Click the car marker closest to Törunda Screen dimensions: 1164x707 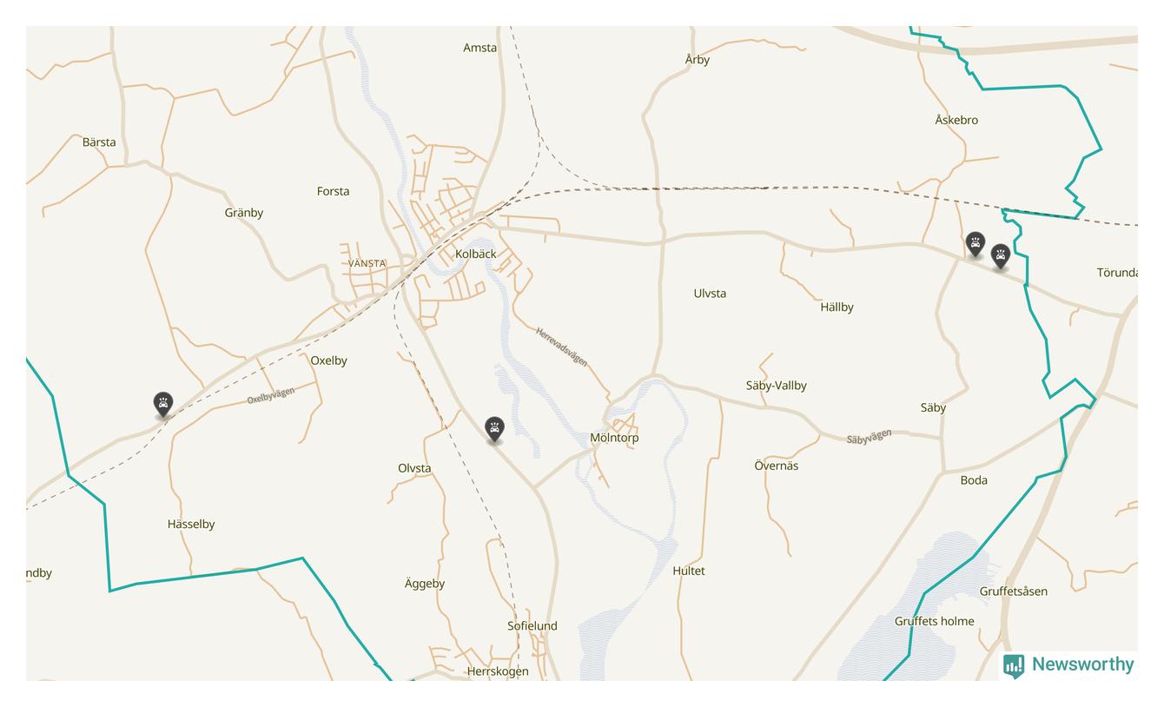1001,256
